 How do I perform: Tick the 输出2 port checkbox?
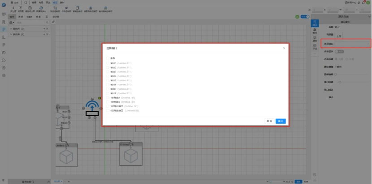pos(108,67)
